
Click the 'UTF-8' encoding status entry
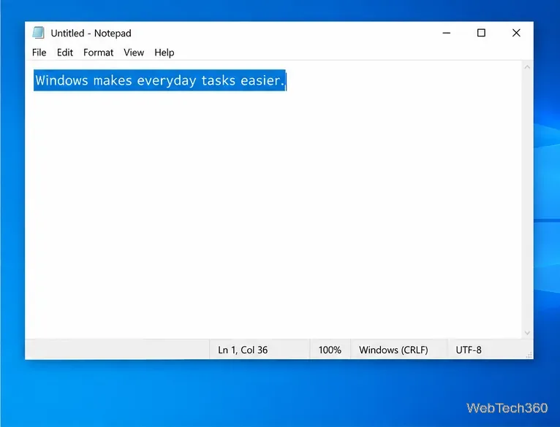pos(468,350)
